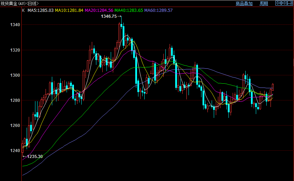Image resolution: width=294 pixels, height=181 pixels.
Task: Click the last candlestick on the chart
Action: point(273,87)
